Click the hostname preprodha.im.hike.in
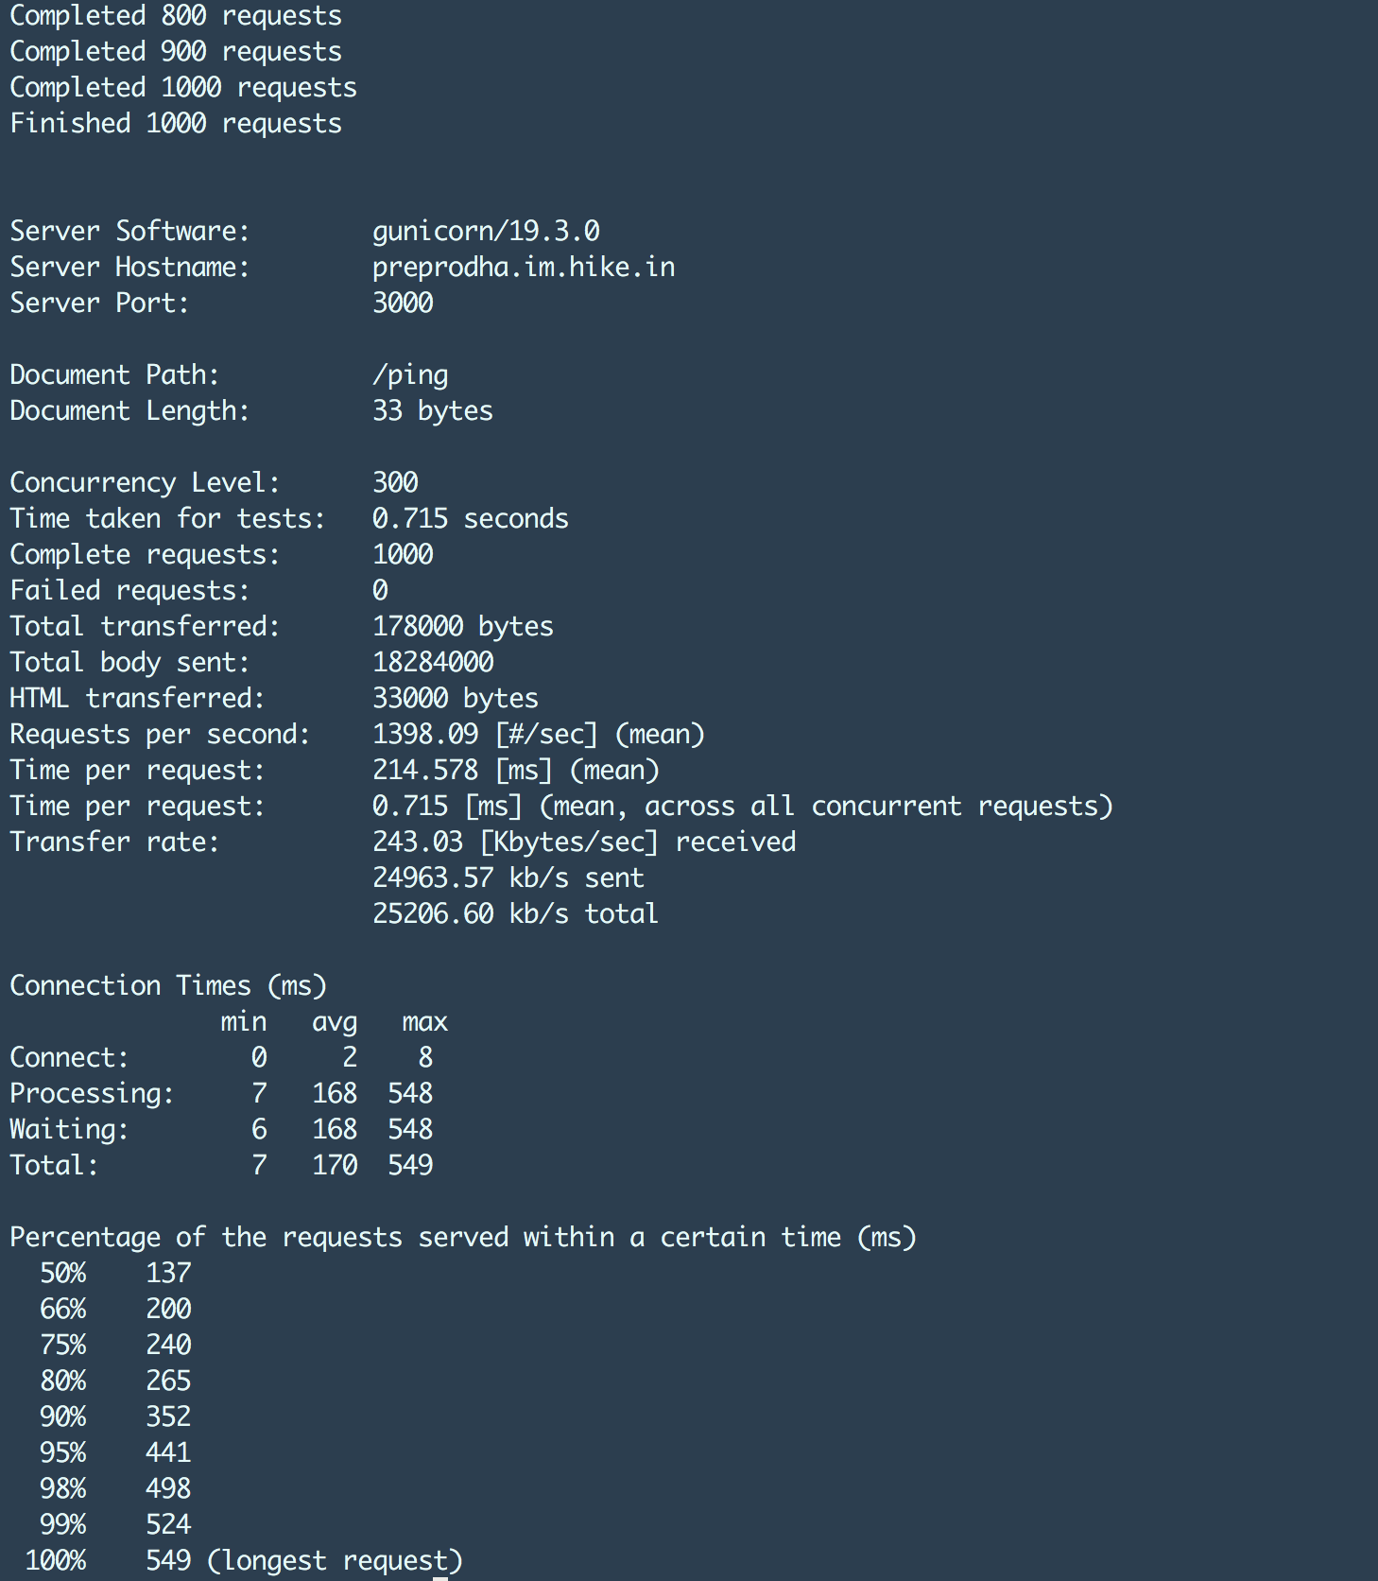Screen dimensions: 1378x1581 point(524,268)
